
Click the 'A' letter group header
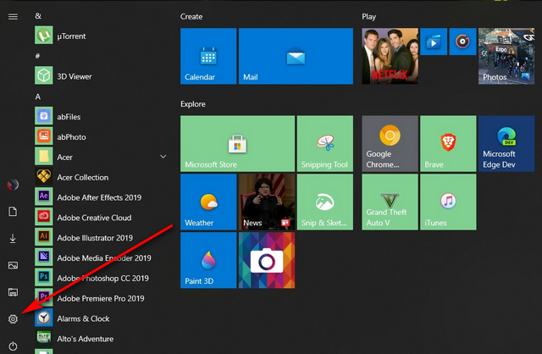point(37,97)
